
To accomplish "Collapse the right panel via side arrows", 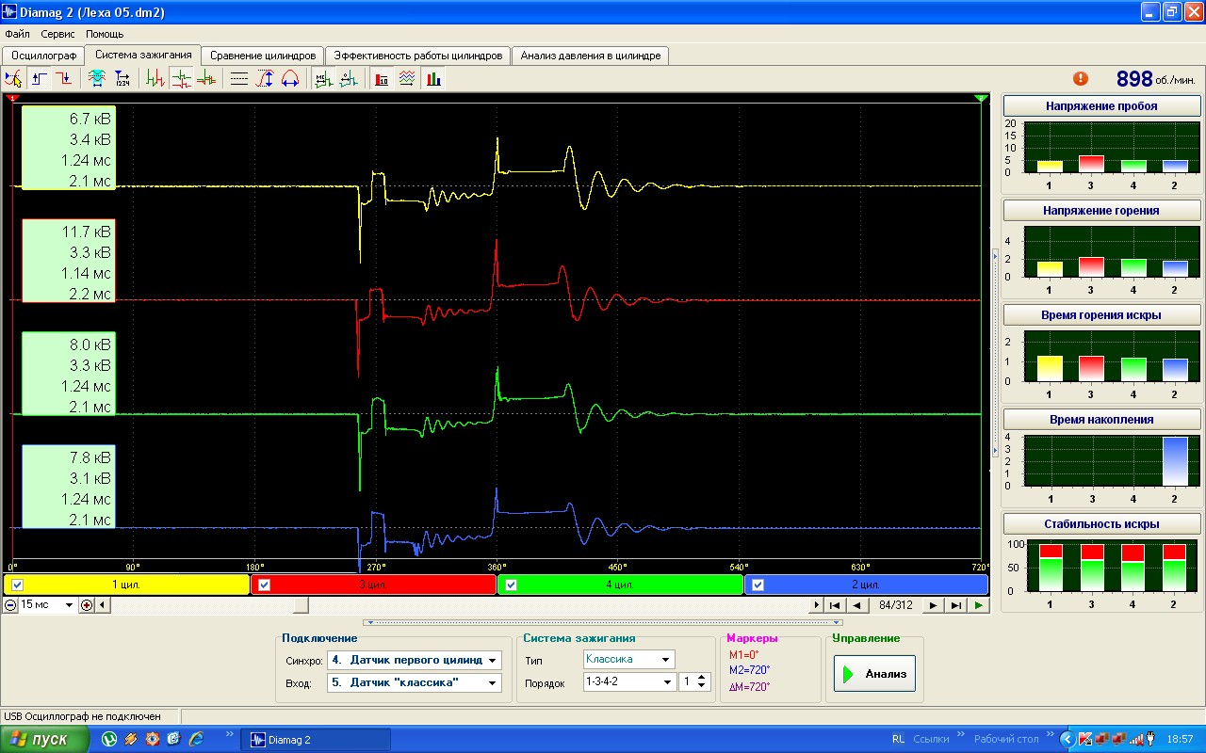I will click(995, 353).
